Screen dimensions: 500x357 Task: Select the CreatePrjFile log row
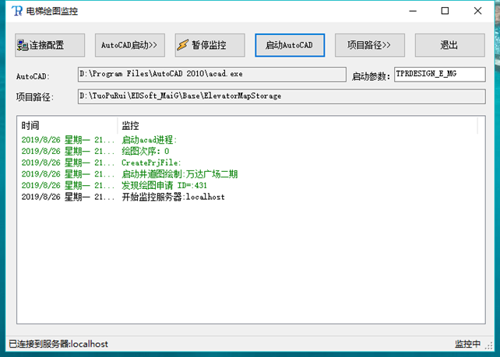tap(151, 163)
